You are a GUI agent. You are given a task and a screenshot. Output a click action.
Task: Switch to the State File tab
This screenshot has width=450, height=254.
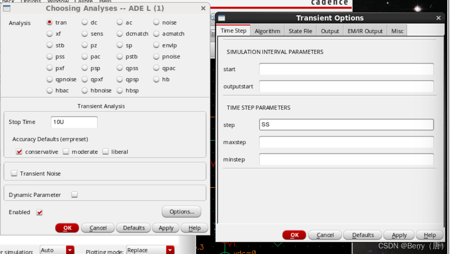click(300, 30)
